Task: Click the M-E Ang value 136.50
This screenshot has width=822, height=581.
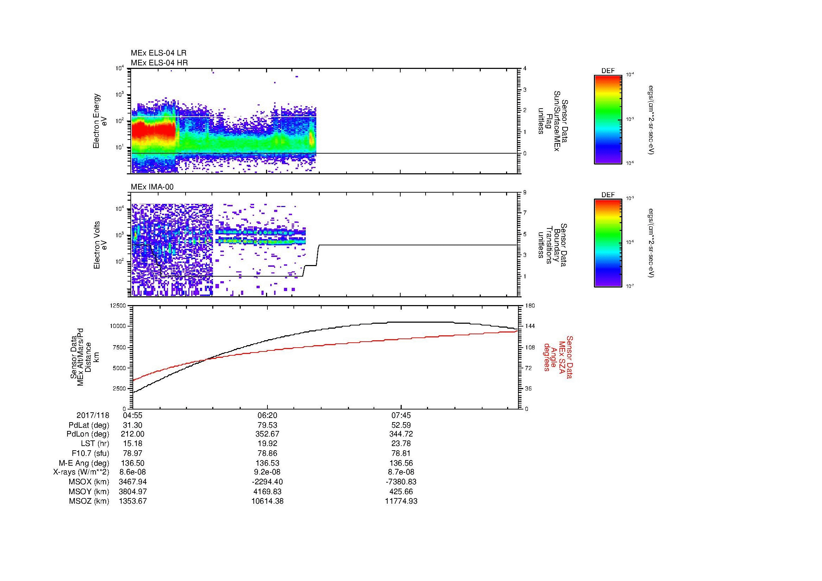Action: pos(132,463)
